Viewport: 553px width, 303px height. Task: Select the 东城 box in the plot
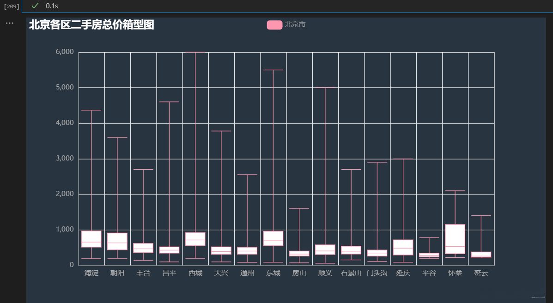(x=273, y=238)
